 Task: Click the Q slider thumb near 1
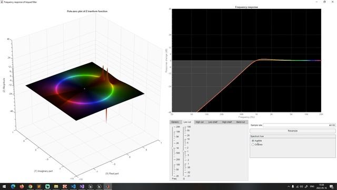183,151
